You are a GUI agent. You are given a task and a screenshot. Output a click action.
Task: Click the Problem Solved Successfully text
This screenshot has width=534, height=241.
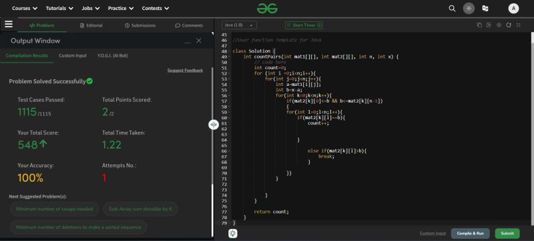(x=47, y=81)
